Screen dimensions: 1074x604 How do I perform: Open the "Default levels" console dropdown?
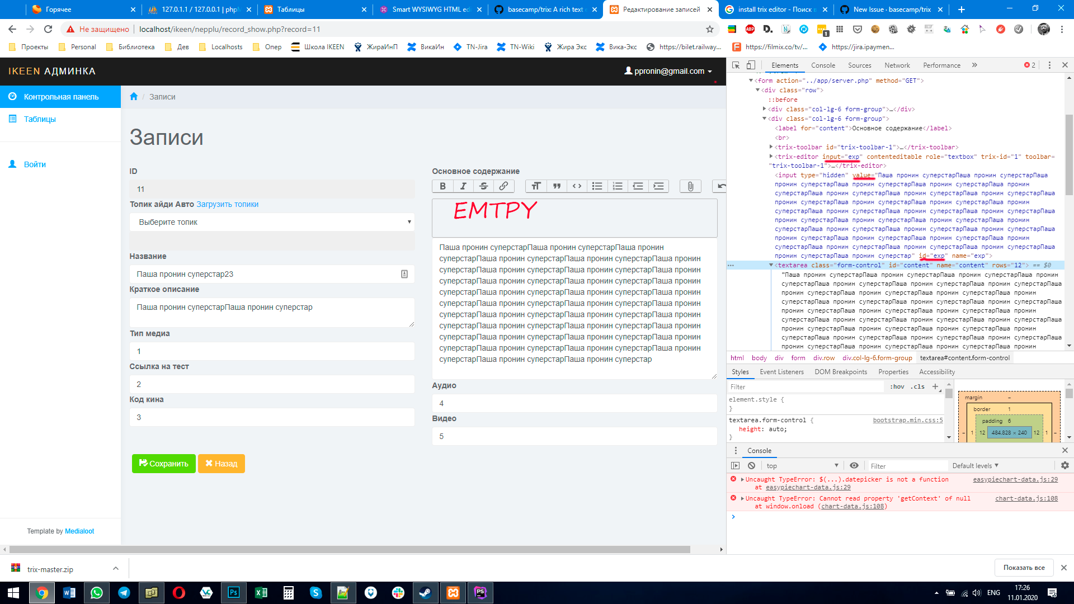point(974,465)
